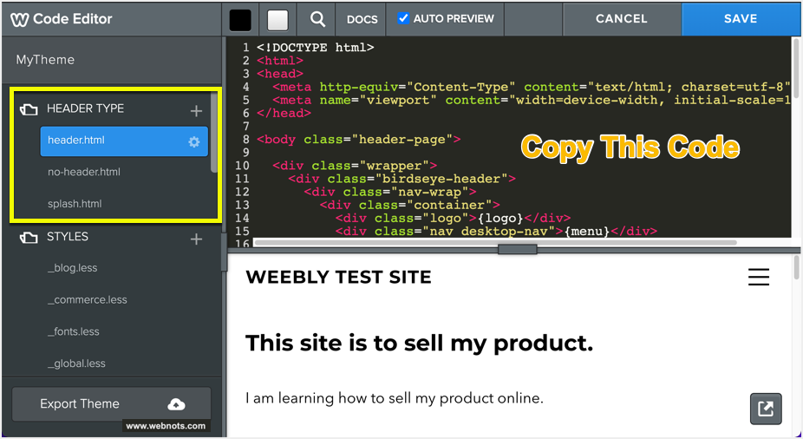The image size is (803, 439).
Task: Click the meta viewport line of code
Action: tap(531, 100)
